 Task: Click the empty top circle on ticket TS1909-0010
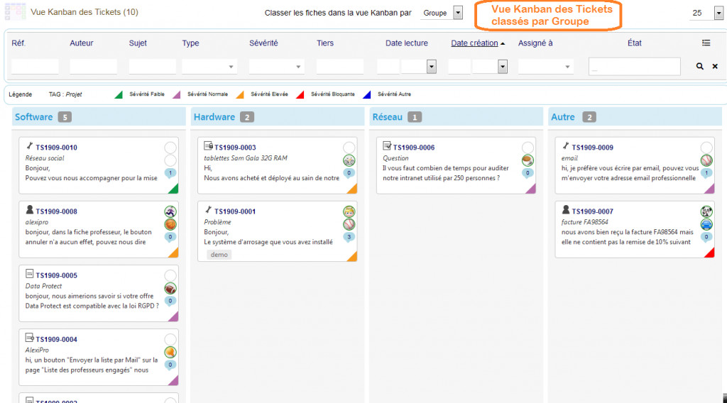170,148
